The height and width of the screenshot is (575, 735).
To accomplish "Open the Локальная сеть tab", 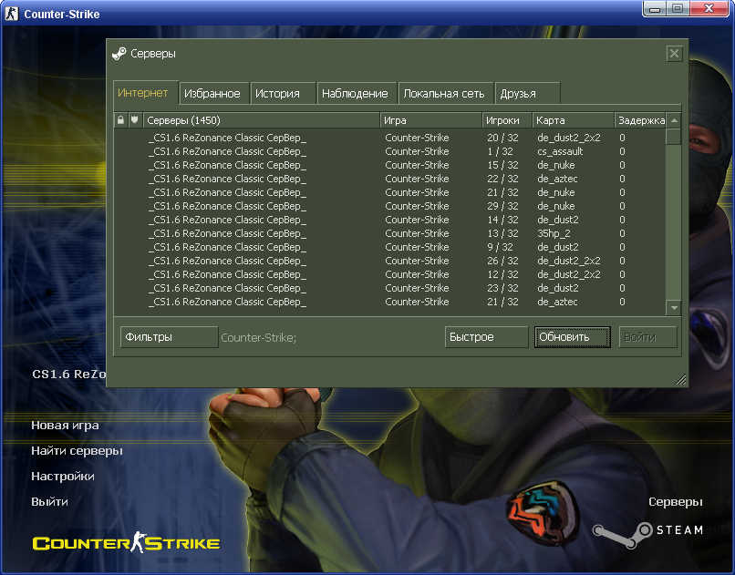I will [x=446, y=94].
